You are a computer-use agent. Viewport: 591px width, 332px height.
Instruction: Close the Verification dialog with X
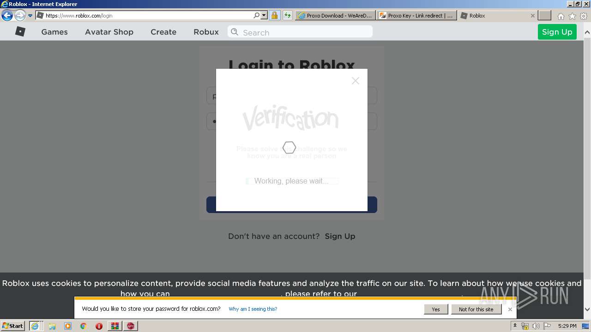[355, 81]
